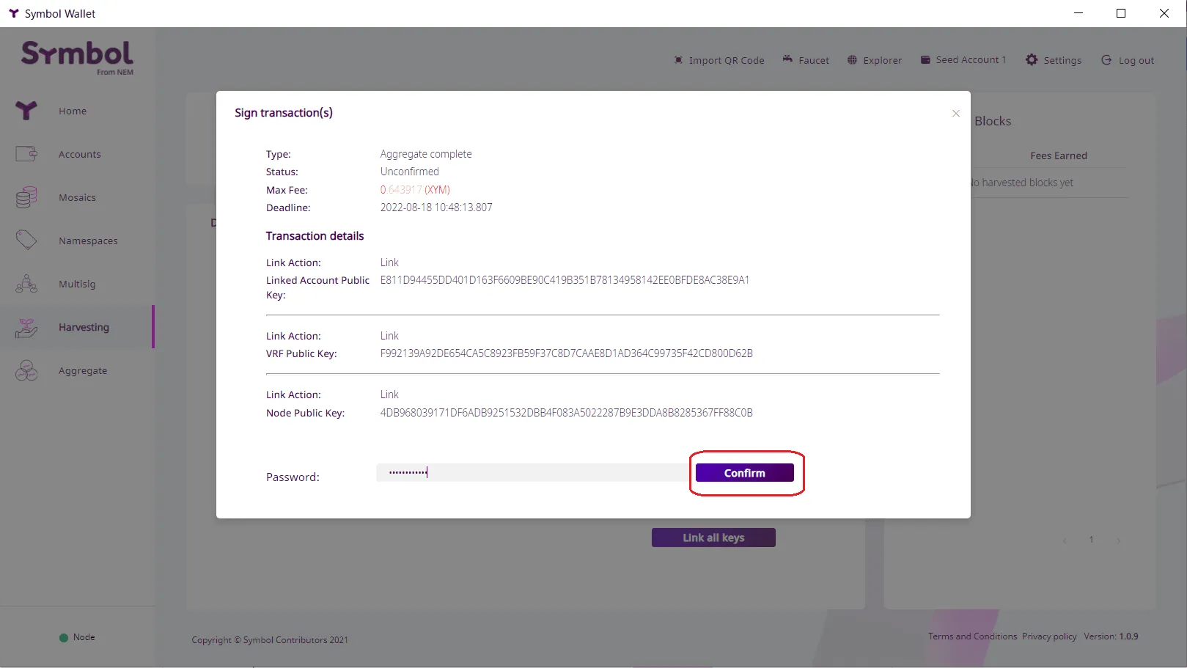Open Terms and Conditions
Screen dimensions: 1187x668
click(x=972, y=636)
